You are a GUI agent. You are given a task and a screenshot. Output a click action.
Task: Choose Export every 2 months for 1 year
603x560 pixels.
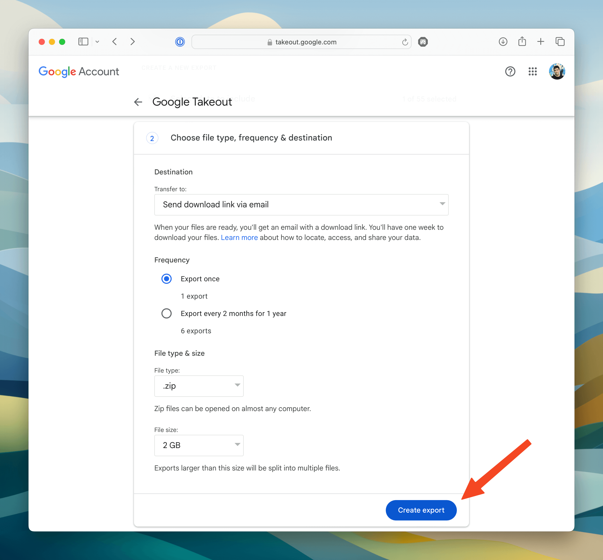(166, 313)
